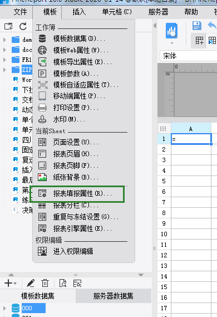Viewport: 217px width, 317px height.
Task: Click the preview dataset icon
Action: 63,283
